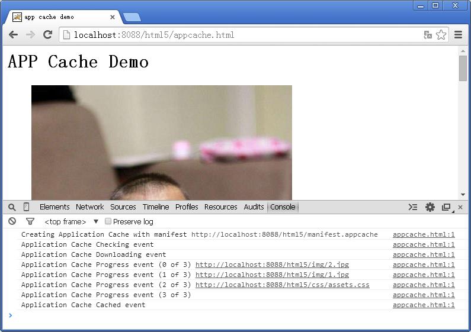The image size is (471, 332).
Task: Open the Sources tab
Action: coord(123,207)
